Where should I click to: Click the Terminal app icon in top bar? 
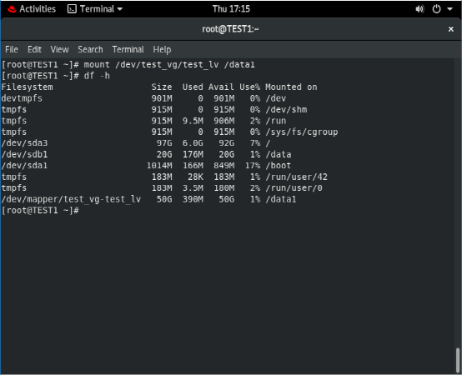click(x=72, y=9)
